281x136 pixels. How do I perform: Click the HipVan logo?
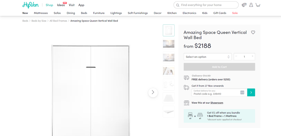pyautogui.click(x=30, y=5)
